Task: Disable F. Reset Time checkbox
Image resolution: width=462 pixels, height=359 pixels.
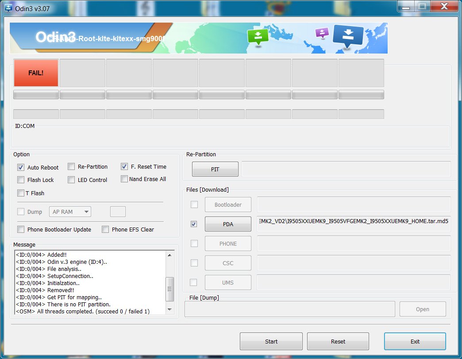Action: 124,167
